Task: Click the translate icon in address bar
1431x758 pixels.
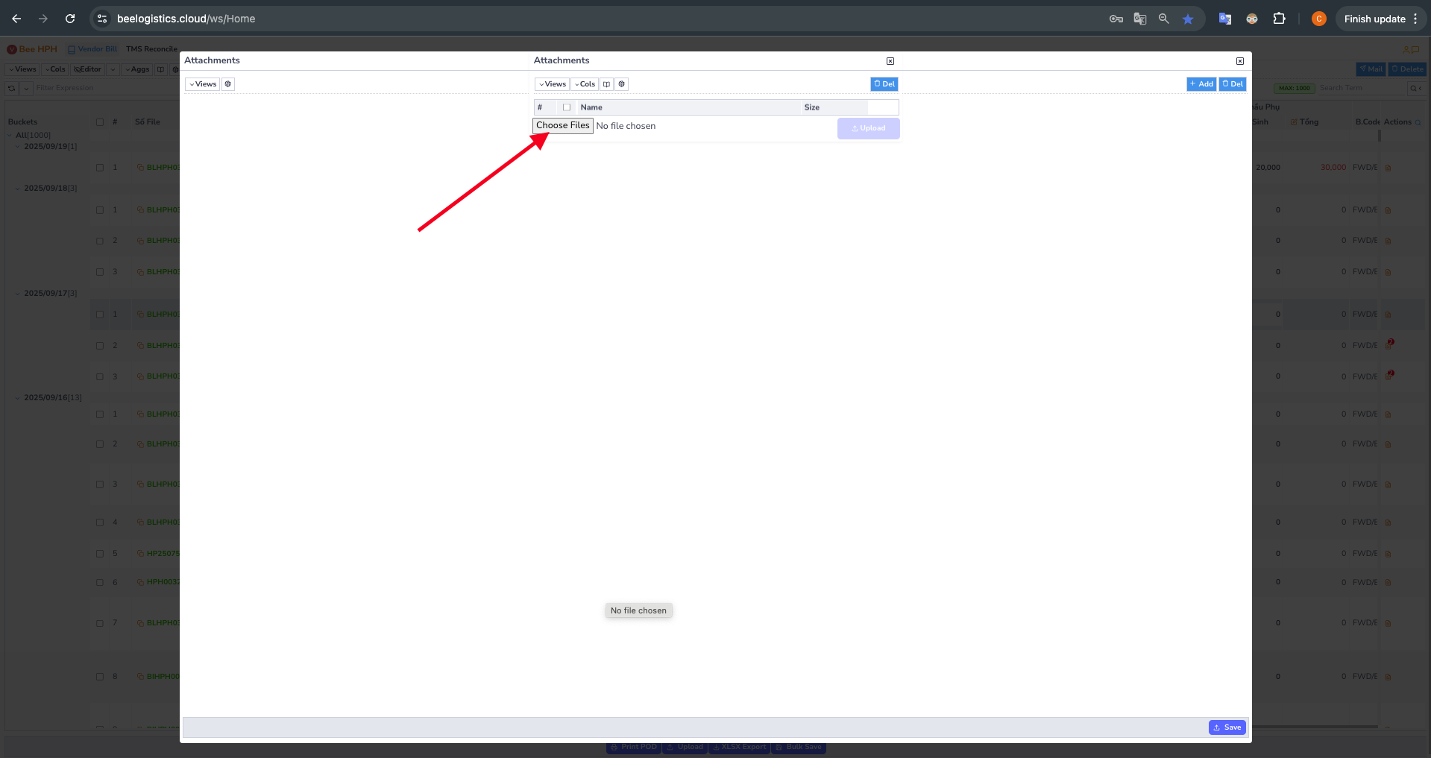Action: (1139, 19)
